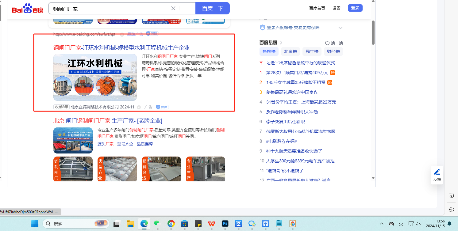Open File Explorer from the taskbar
This screenshot has width=458, height=231.
[x=131, y=224]
